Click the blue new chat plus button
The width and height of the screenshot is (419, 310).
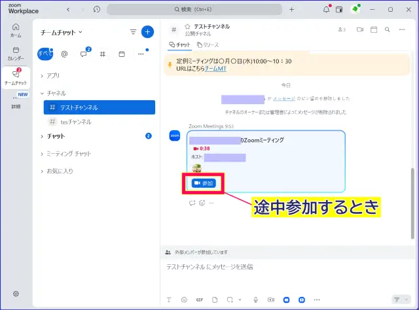(147, 32)
